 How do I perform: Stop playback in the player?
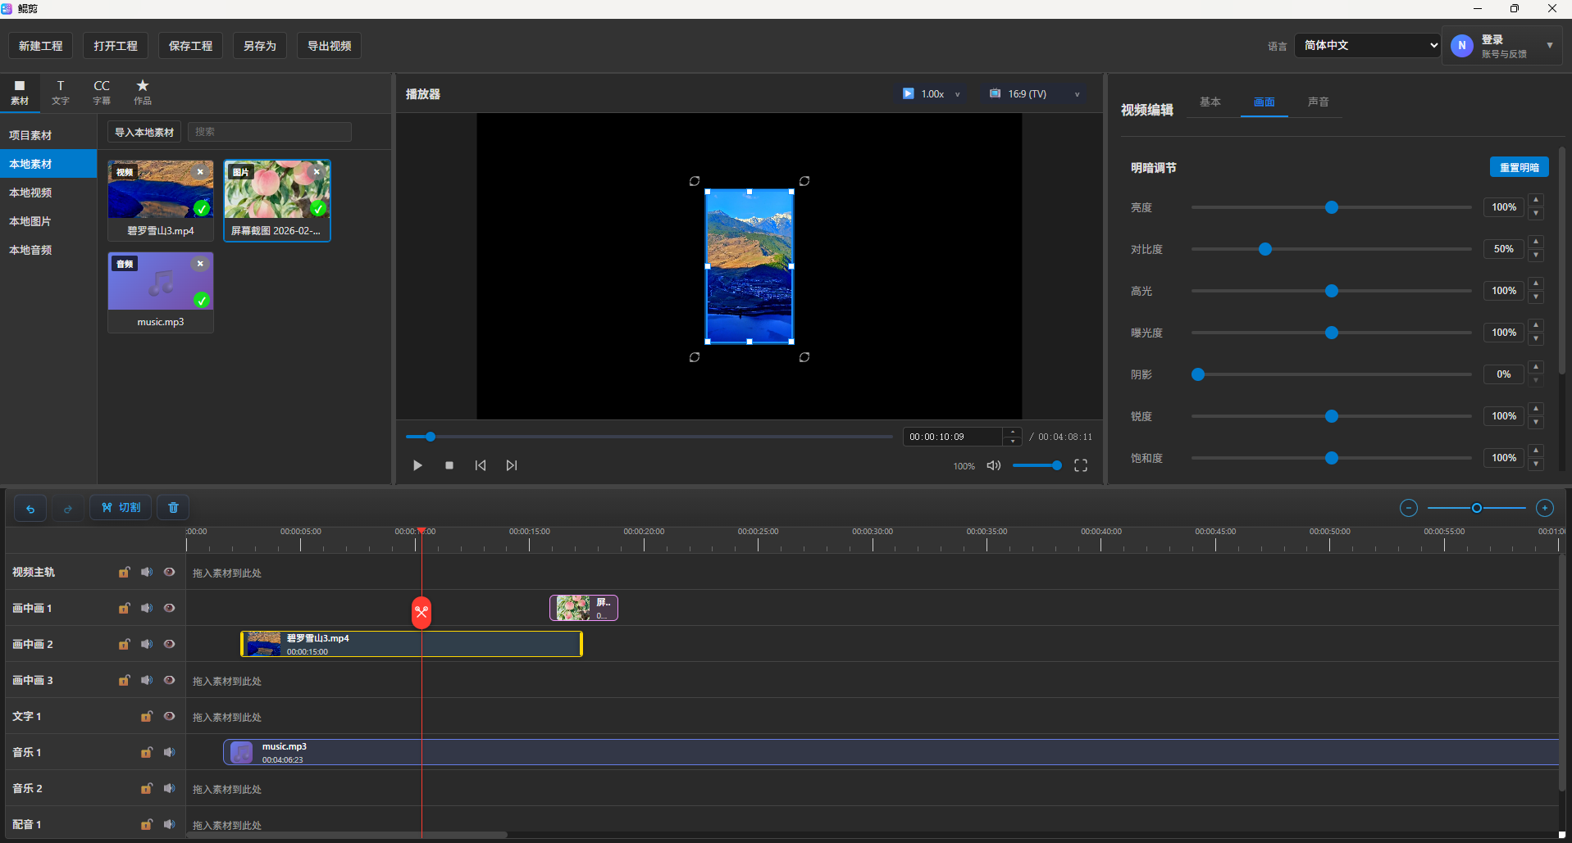click(x=449, y=465)
